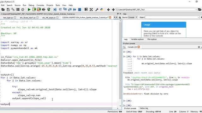Screen dimensions: 202x113
Task: Click the editor vertical scrollbar
Action: [x=120, y=63]
